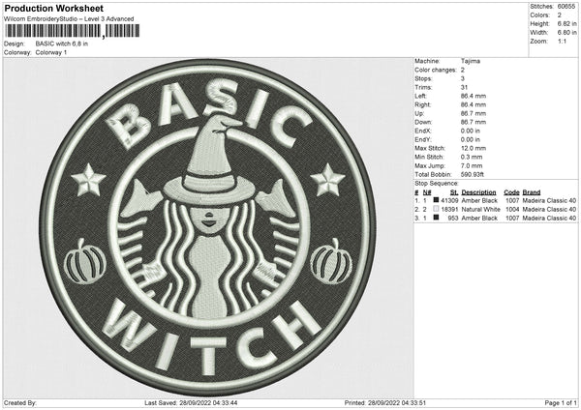581x410 pixels.
Task: Click the 'N#' column header
Action: pyautogui.click(x=427, y=192)
